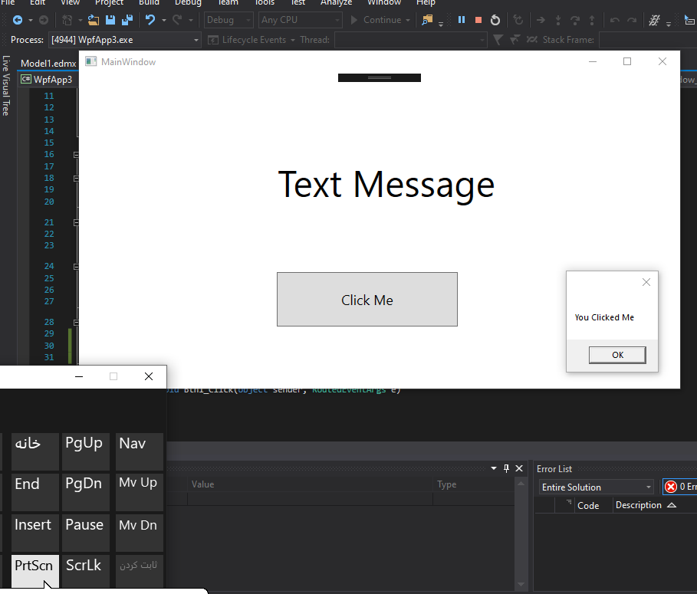Click the Save All double-disk icon
This screenshot has height=594, width=697.
pyautogui.click(x=127, y=20)
